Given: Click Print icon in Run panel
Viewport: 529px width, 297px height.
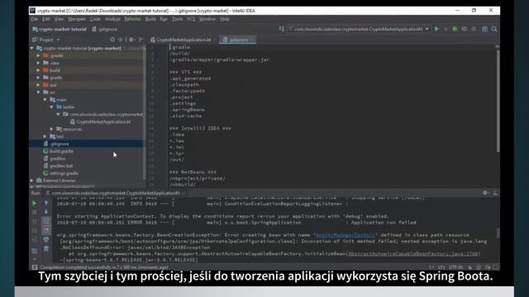Looking at the screenshot, I should (x=46, y=239).
